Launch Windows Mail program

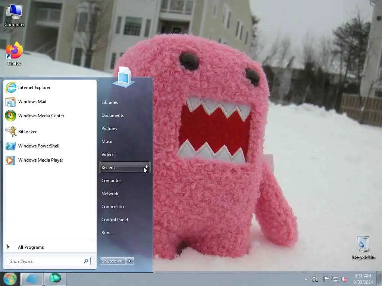[x=50, y=102]
